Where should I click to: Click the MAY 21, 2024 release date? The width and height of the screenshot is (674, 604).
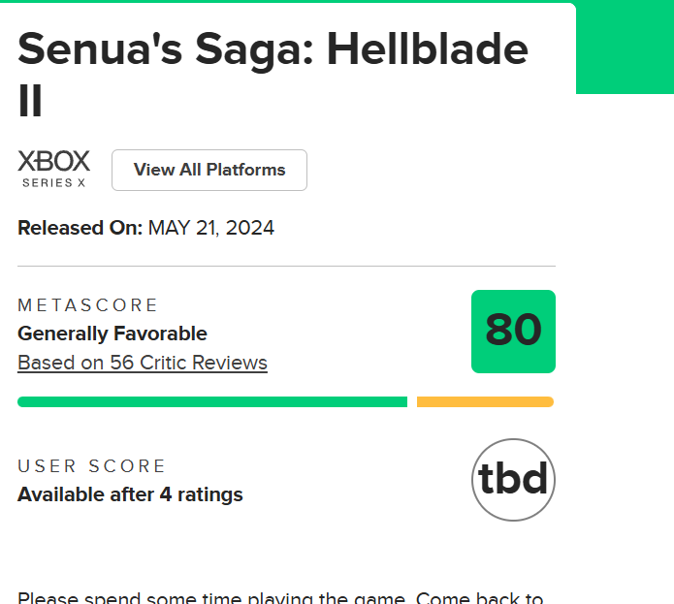click(211, 229)
